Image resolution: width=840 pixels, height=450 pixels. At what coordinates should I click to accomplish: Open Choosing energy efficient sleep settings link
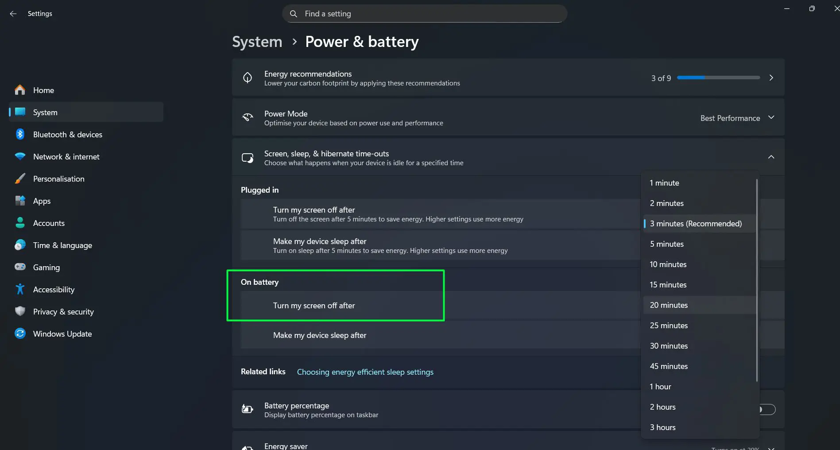click(x=365, y=372)
